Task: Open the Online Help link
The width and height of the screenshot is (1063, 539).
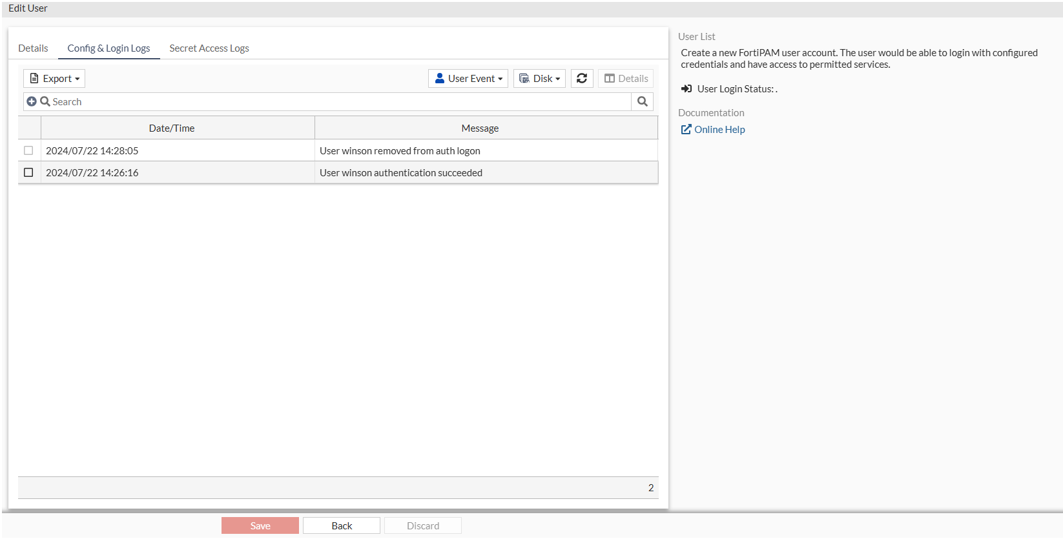Action: click(x=719, y=129)
